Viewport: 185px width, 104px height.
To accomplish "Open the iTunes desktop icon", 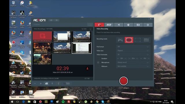I will point(22,4).
